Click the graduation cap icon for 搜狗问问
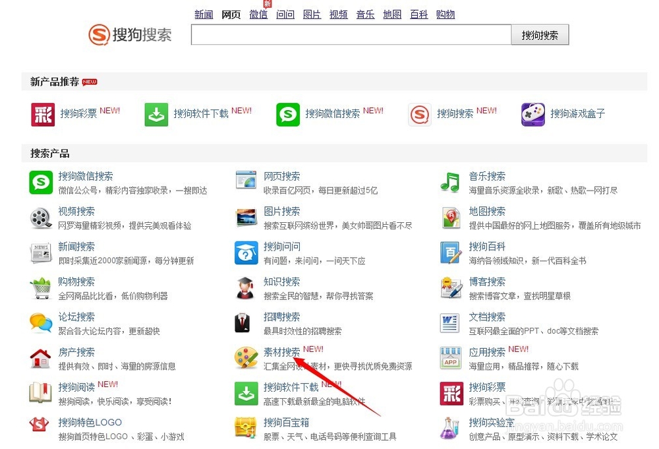659x449 pixels. 246,253
